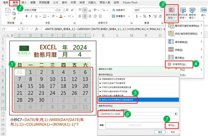The width and height of the screenshot is (208, 136).
Task: Toggle italic formatting
Action: (x=31, y=16)
